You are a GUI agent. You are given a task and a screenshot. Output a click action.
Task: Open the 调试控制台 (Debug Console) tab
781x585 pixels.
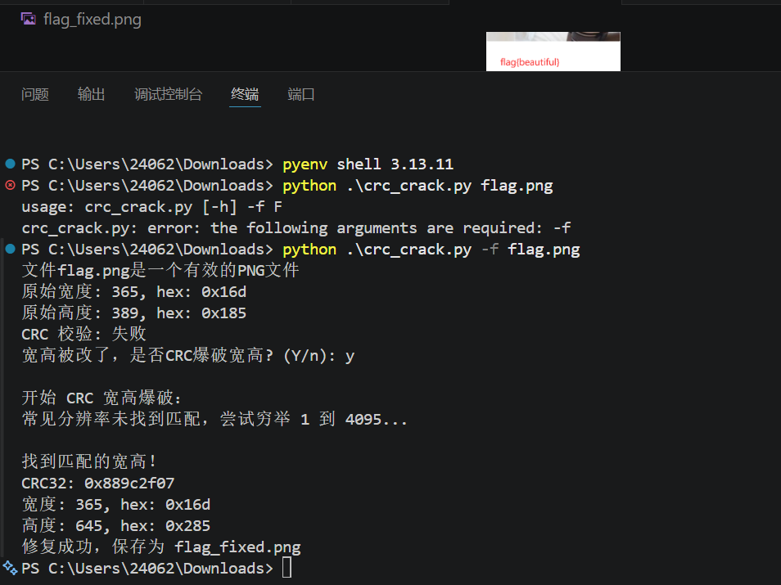click(169, 94)
